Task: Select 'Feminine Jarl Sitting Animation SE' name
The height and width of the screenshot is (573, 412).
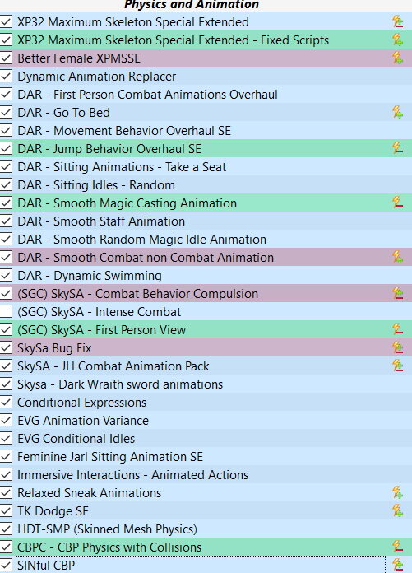Action: [x=110, y=457]
